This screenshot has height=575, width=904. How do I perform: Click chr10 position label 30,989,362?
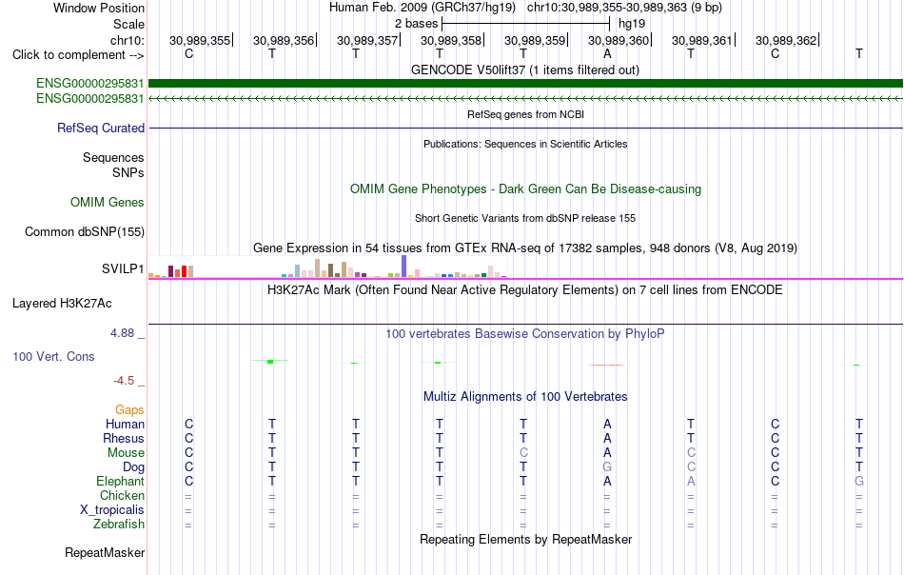pos(786,40)
